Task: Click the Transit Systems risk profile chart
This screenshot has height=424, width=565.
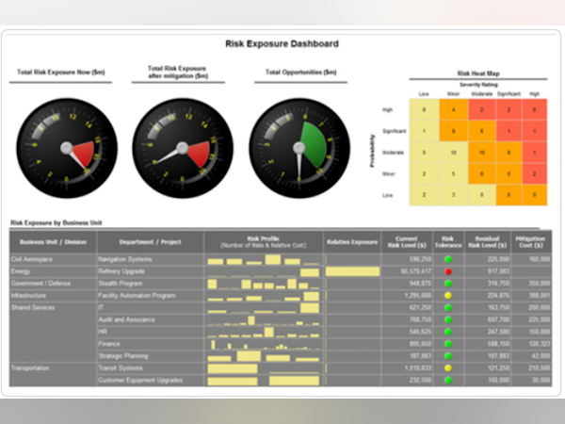Action: pyautogui.click(x=264, y=368)
